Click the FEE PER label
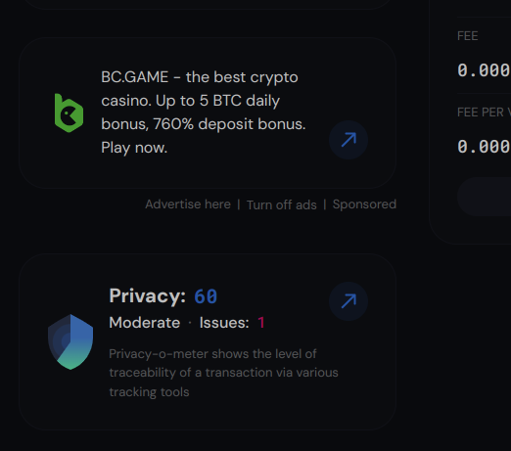This screenshot has height=451, width=511. (x=484, y=113)
